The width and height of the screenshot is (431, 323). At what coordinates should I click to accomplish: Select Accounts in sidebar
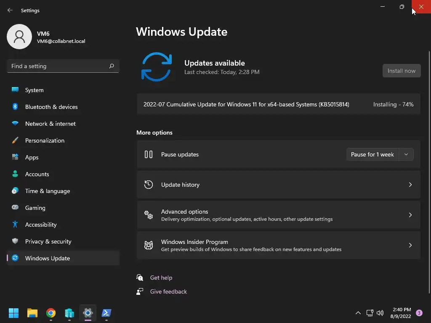point(63,174)
